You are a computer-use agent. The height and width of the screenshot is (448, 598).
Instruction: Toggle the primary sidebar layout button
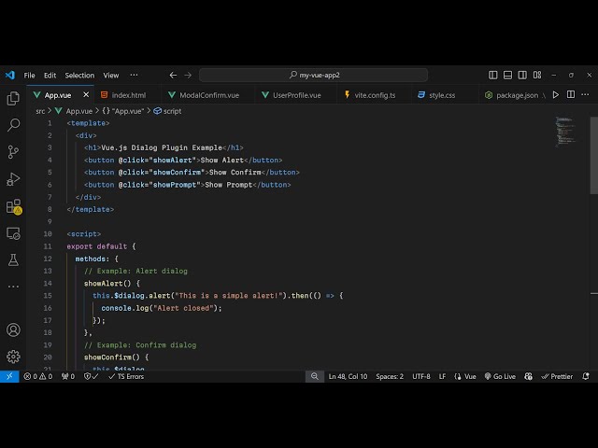pyautogui.click(x=493, y=75)
